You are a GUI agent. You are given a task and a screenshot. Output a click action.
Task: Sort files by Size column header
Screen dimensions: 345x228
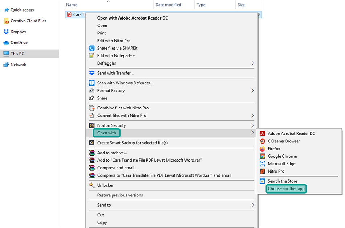[x=241, y=5]
